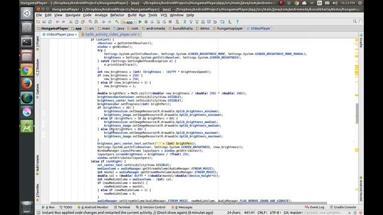The width and height of the screenshot is (383, 215).
Task: Open the Analyze menu
Action: tap(101, 15)
